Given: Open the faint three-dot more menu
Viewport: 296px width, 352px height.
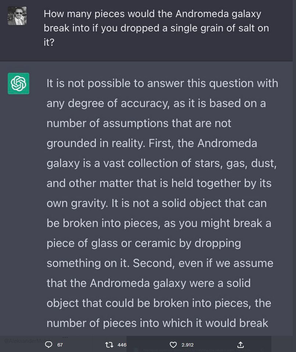Looking at the screenshot, I should [65, 337].
